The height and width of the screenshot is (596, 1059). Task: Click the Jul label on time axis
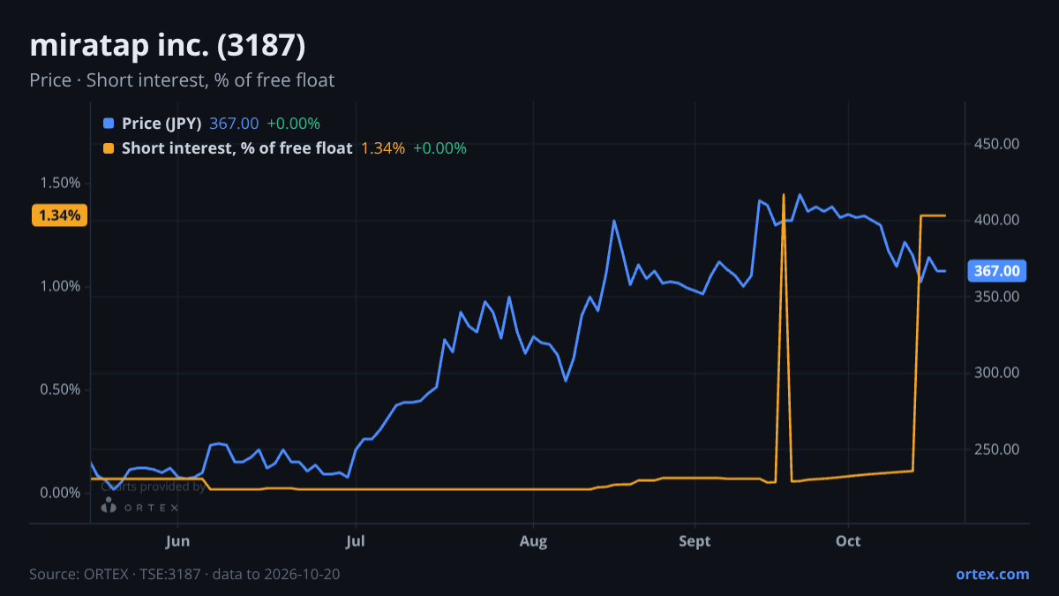[x=356, y=540]
